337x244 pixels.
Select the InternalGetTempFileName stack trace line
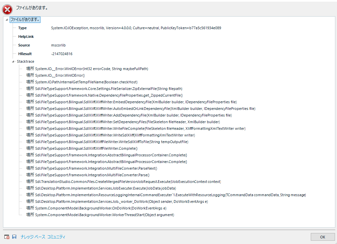86,82
